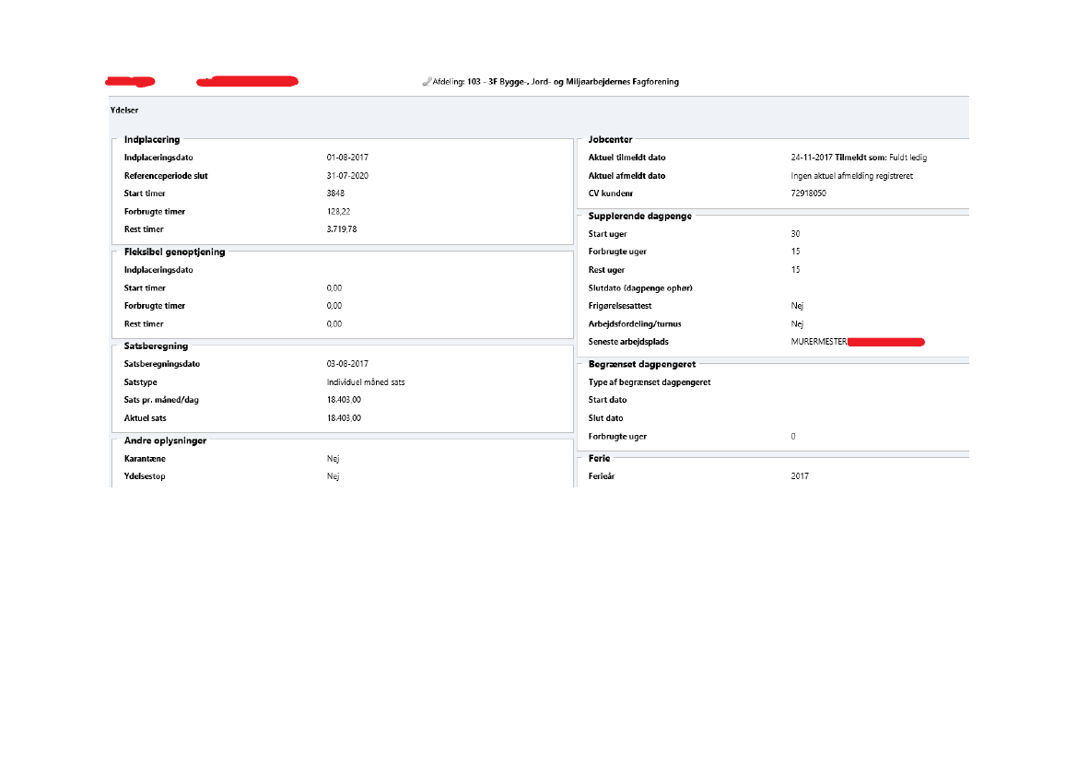The width and height of the screenshot is (1077, 762).
Task: Click the Fuldt ledig registration status
Action: click(907, 158)
